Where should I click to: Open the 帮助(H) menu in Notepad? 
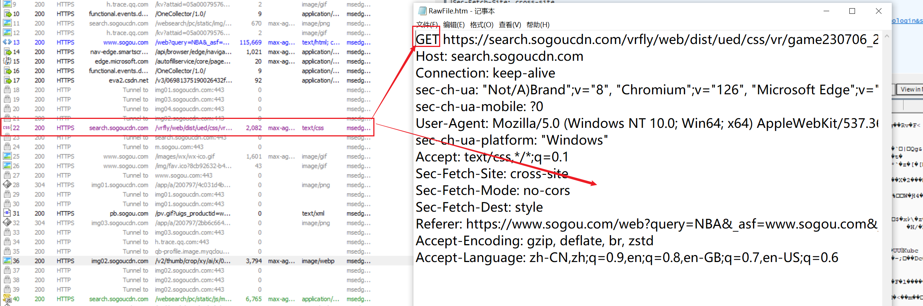point(538,25)
